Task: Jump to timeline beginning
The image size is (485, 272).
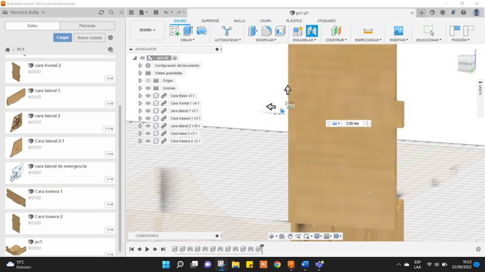Action: pyautogui.click(x=131, y=249)
